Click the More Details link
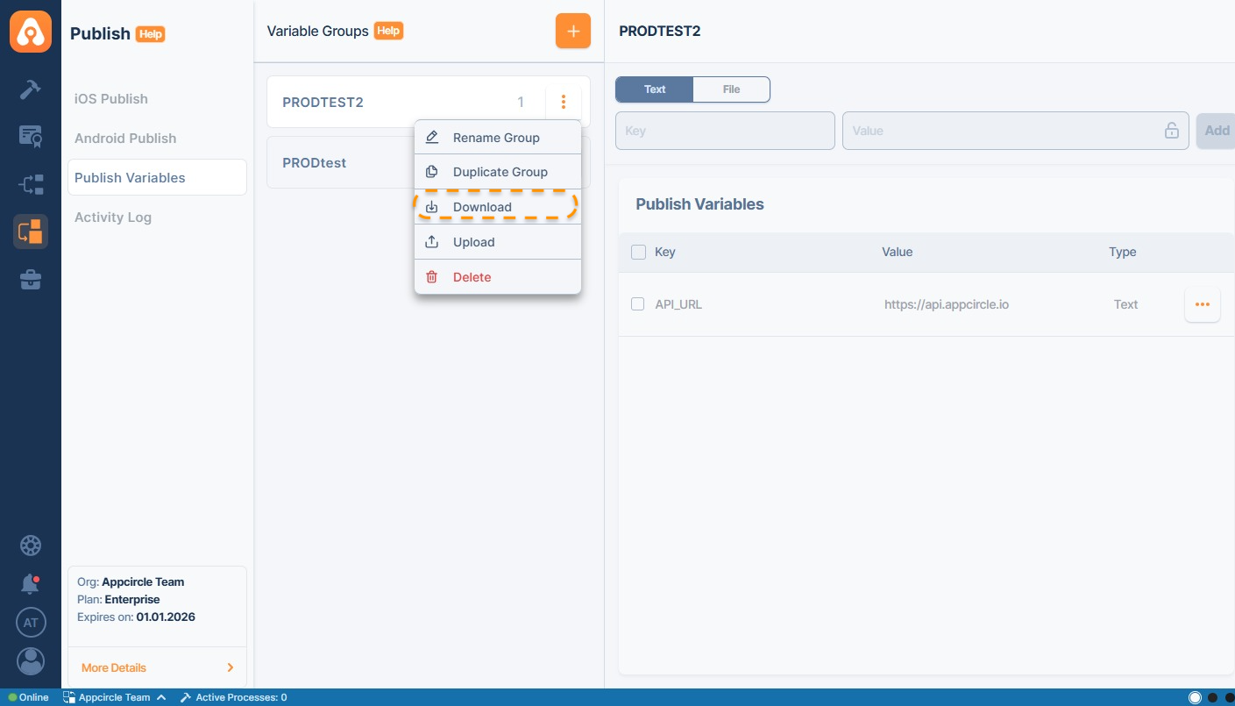 114,667
